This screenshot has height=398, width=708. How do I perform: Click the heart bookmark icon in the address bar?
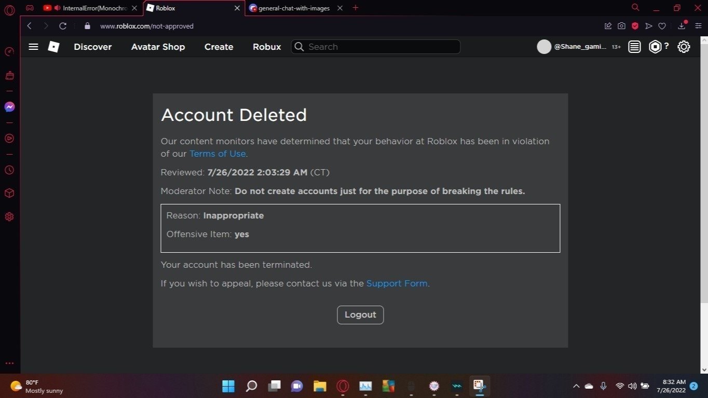[662, 26]
